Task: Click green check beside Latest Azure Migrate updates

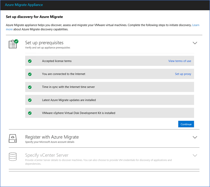Action: click(x=30, y=100)
